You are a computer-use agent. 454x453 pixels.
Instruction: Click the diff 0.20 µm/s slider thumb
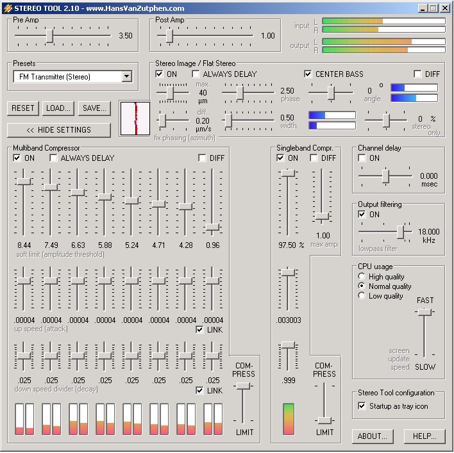click(x=163, y=120)
